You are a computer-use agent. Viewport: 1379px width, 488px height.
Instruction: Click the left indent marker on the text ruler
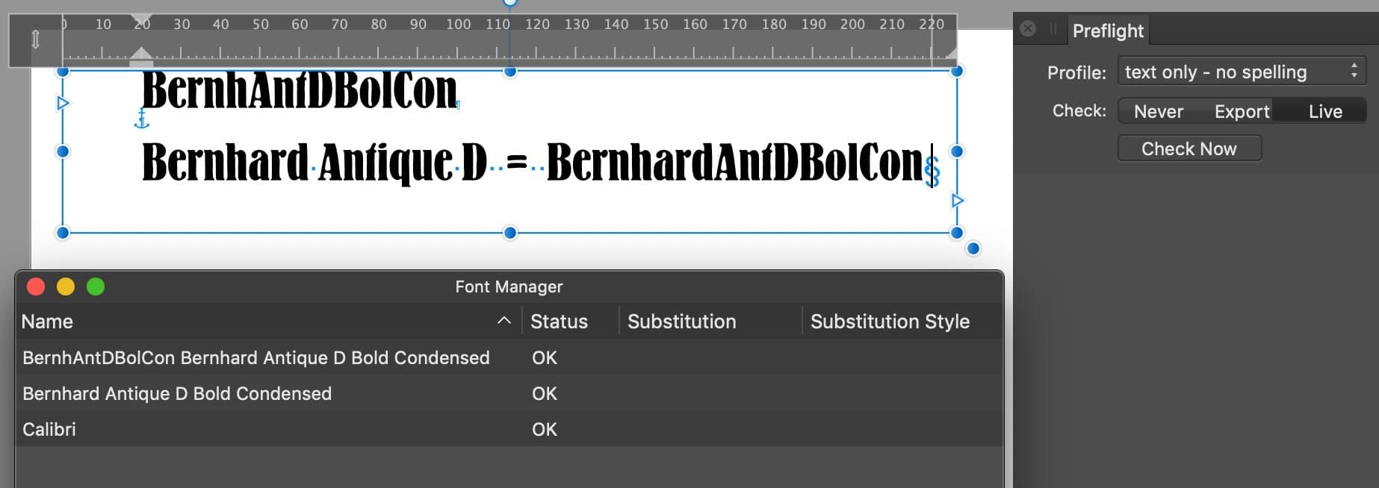[x=141, y=53]
